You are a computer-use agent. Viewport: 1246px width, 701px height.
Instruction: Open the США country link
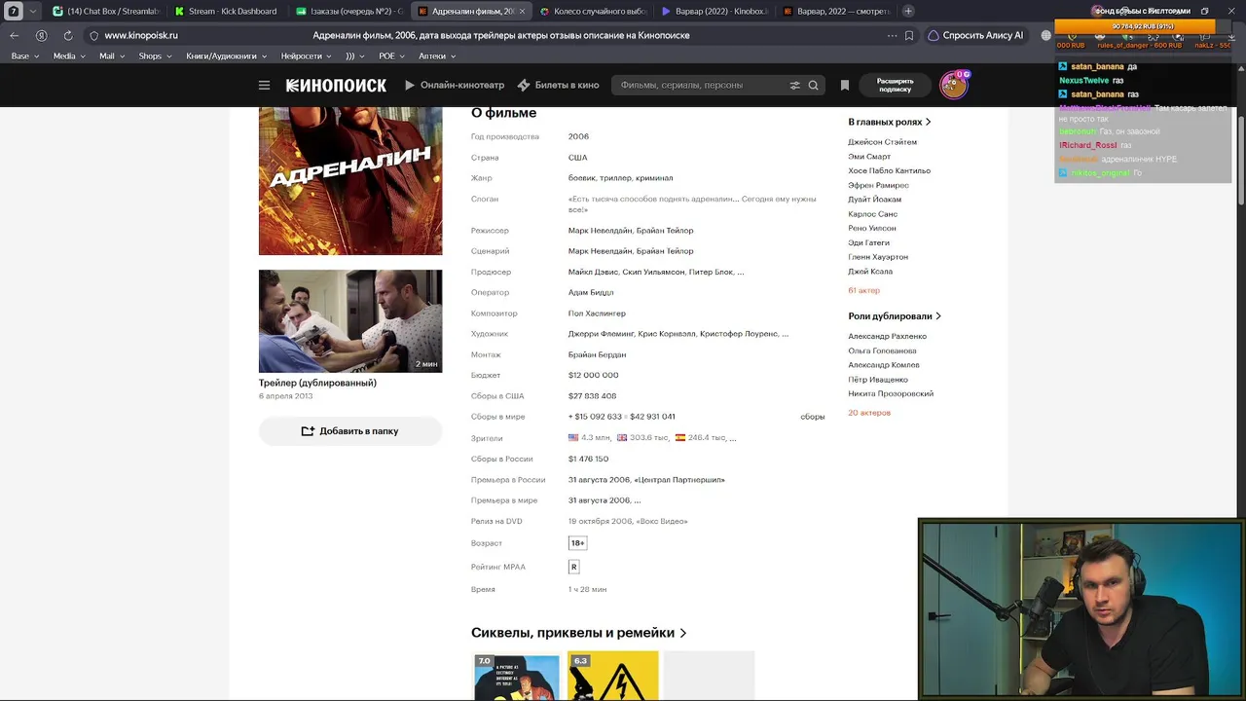point(577,158)
